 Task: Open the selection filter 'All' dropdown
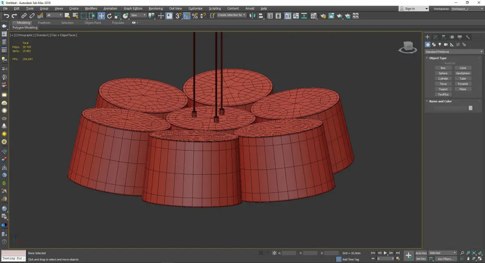click(54, 15)
